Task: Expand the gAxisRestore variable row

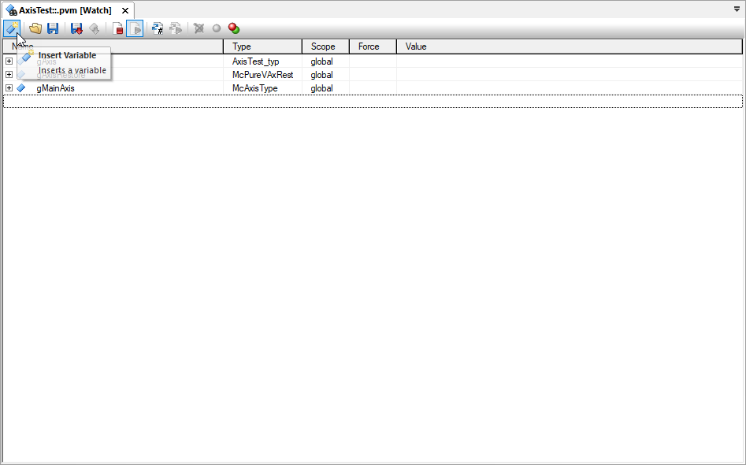Action: coord(9,75)
